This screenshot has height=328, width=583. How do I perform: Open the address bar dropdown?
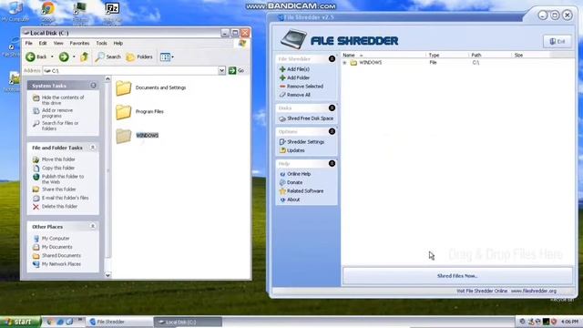[221, 70]
